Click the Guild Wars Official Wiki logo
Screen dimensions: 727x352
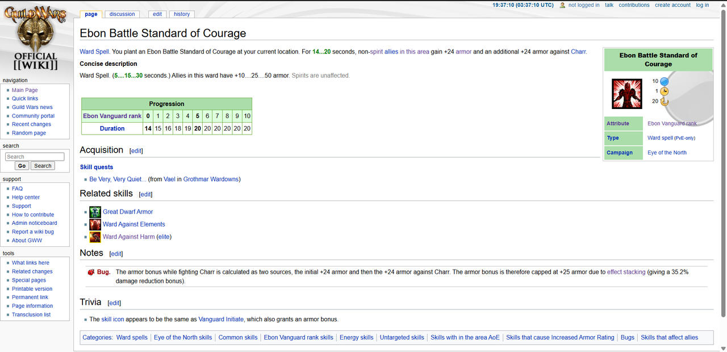[36, 39]
